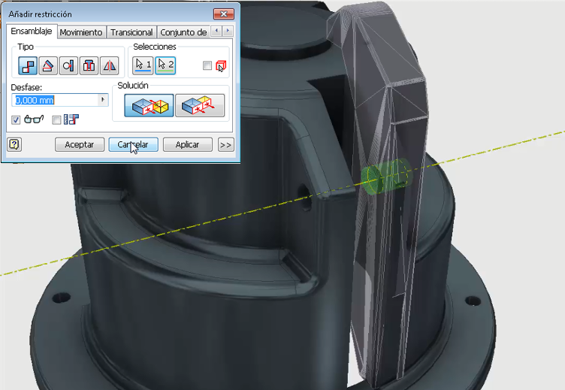
Task: Enable the predict offset and orientation checkbox
Action: point(56,120)
